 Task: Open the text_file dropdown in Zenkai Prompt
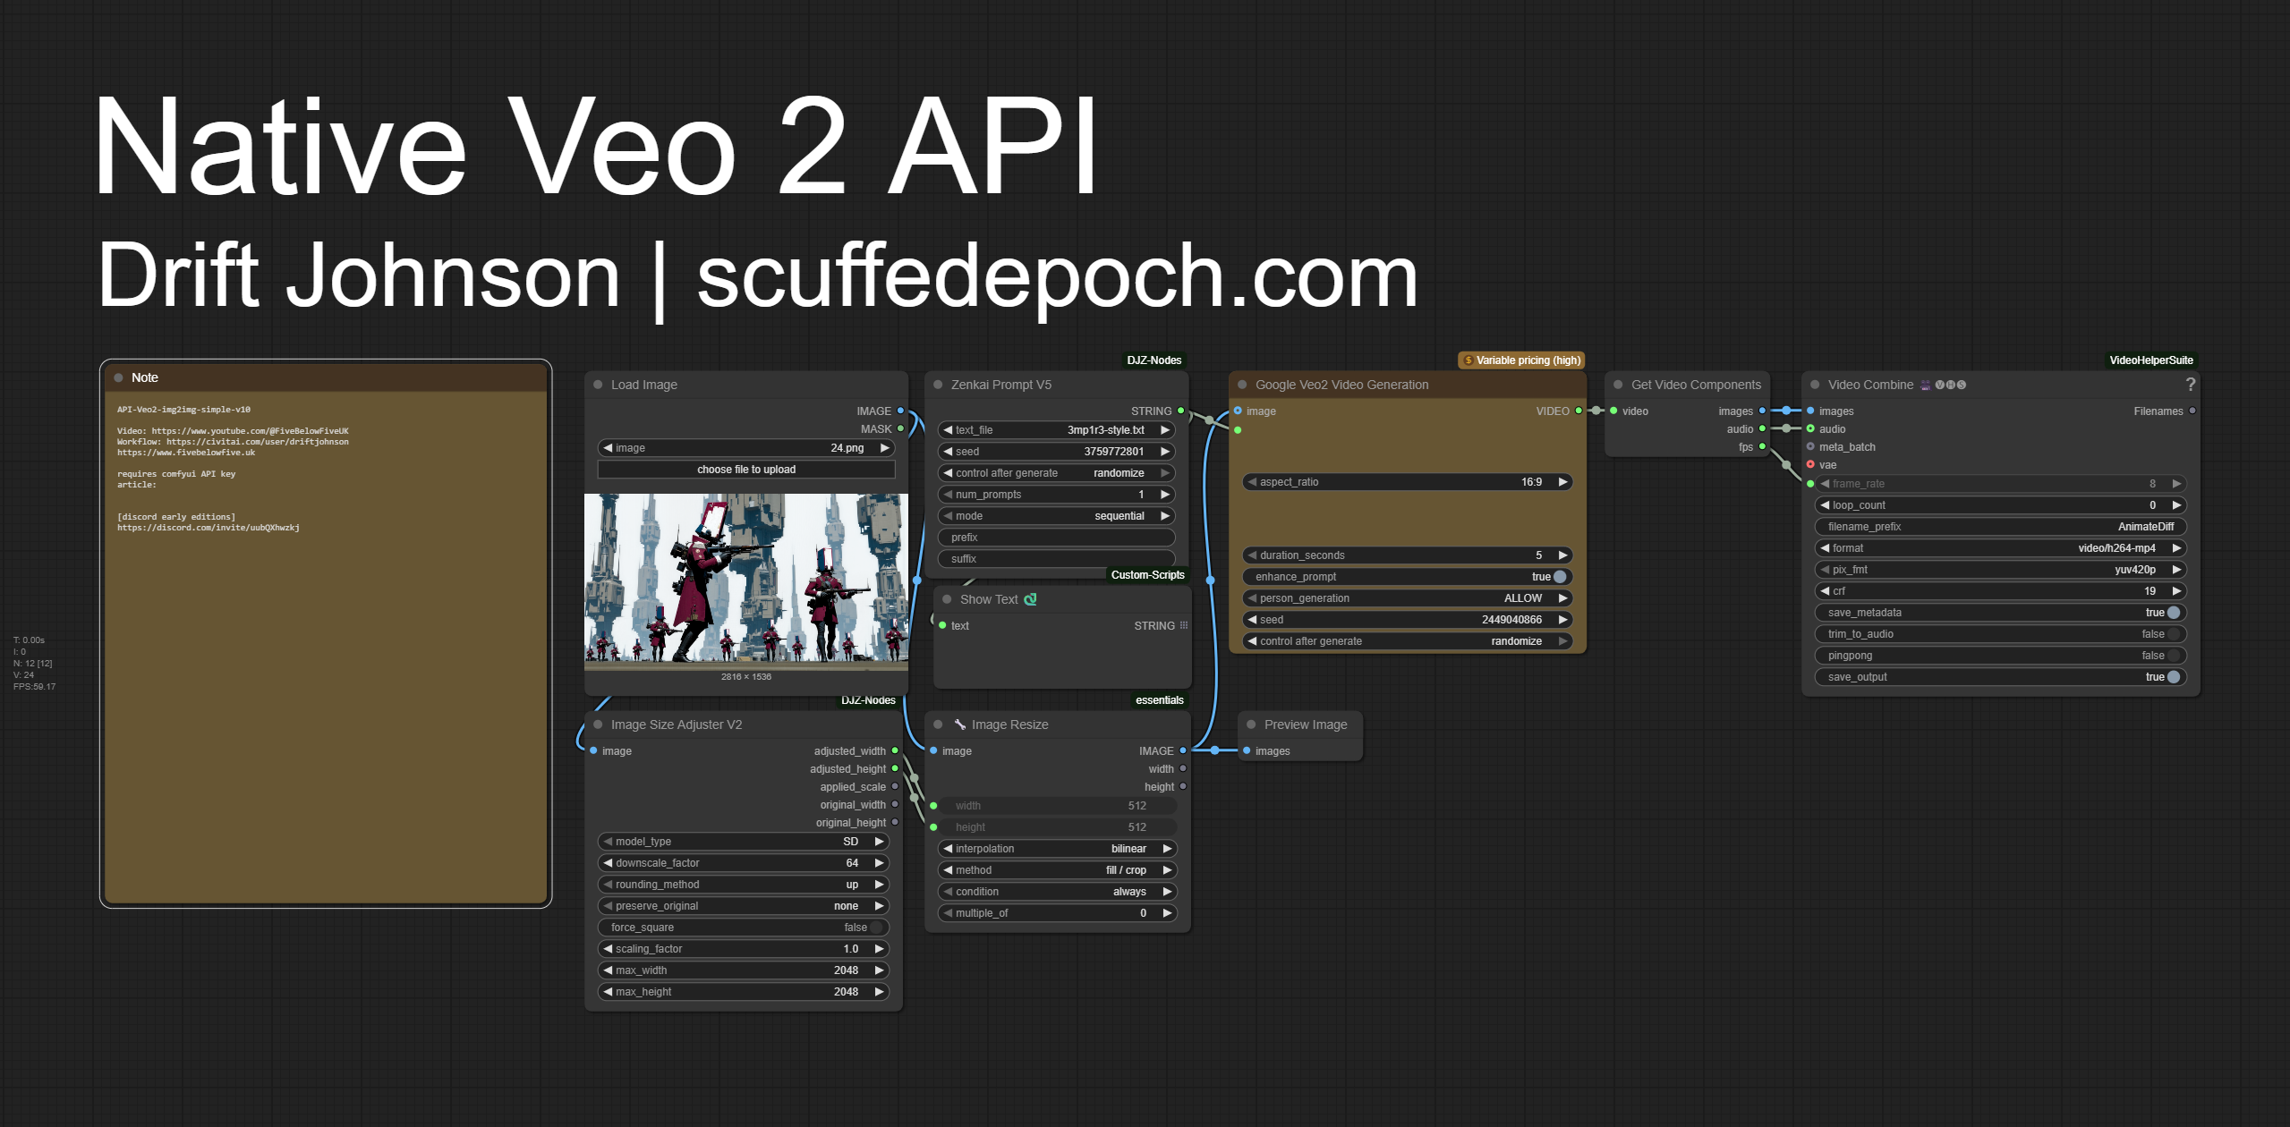coord(1056,430)
